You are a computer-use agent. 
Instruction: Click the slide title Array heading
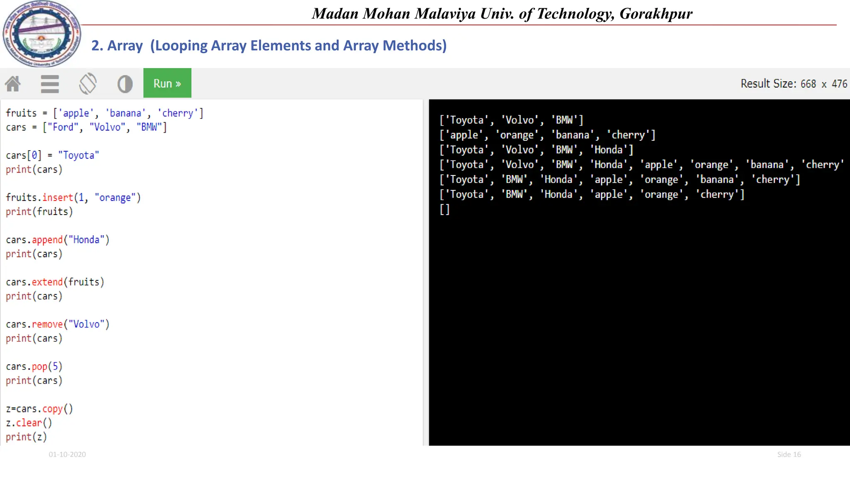269,46
